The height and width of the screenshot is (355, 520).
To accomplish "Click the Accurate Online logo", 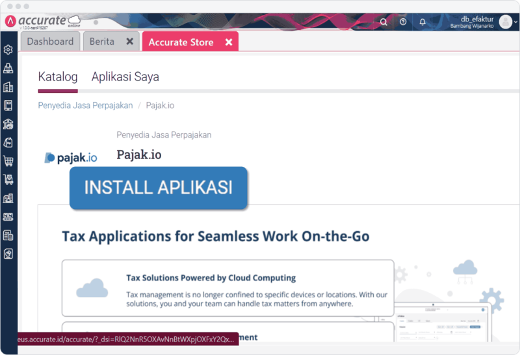I will (x=42, y=21).
